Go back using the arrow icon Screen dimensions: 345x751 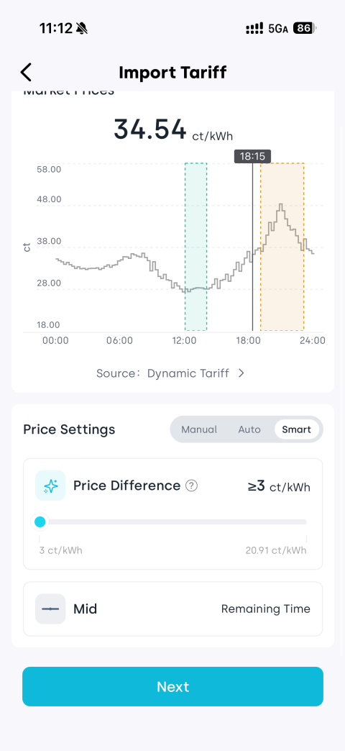(x=26, y=73)
